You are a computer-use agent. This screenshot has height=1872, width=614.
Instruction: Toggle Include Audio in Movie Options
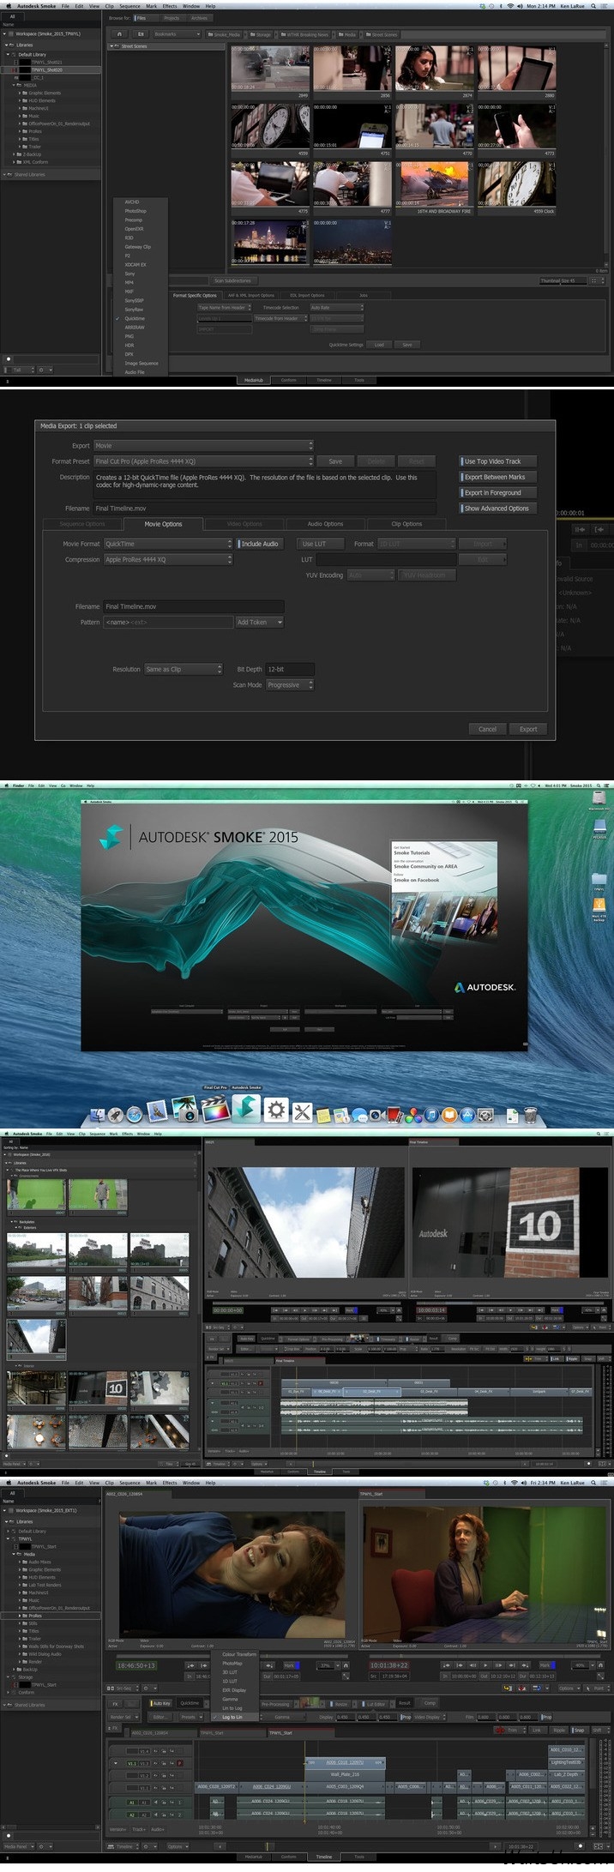pos(258,544)
